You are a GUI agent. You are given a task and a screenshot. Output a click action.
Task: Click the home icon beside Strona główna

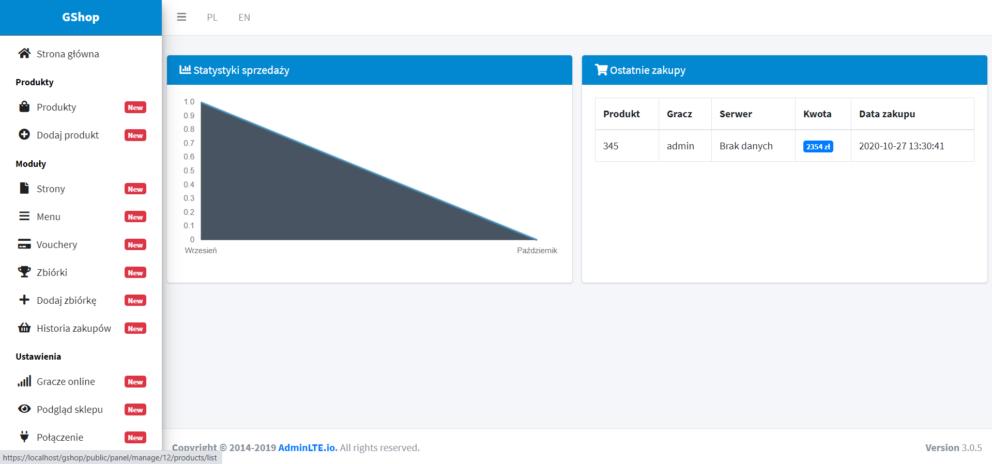(24, 53)
